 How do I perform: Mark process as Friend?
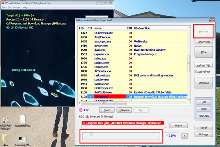coord(107,110)
